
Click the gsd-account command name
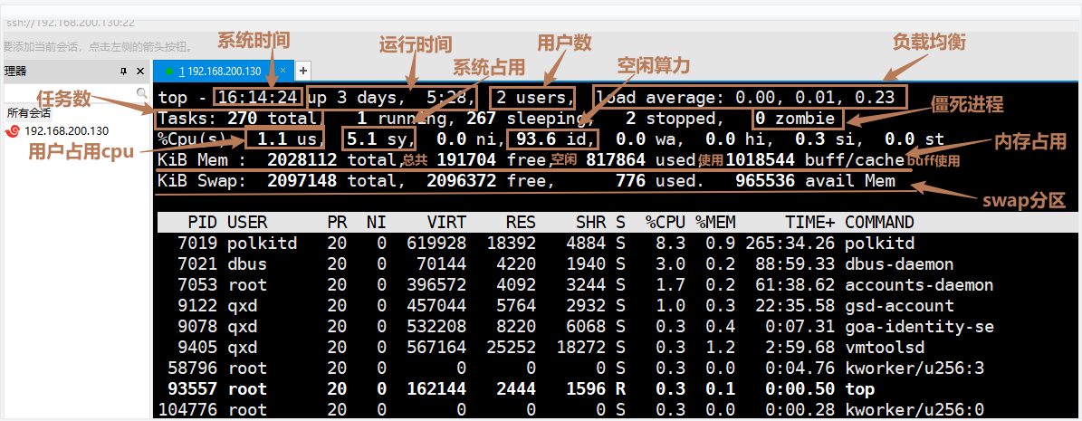point(900,306)
